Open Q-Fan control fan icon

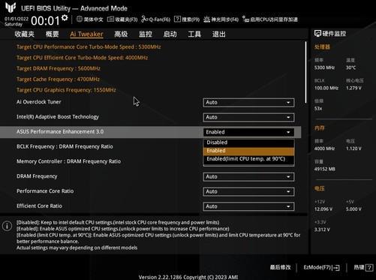[x=145, y=20]
